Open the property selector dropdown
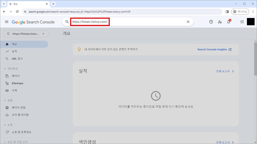The width and height of the screenshot is (257, 144). (x=26, y=34)
